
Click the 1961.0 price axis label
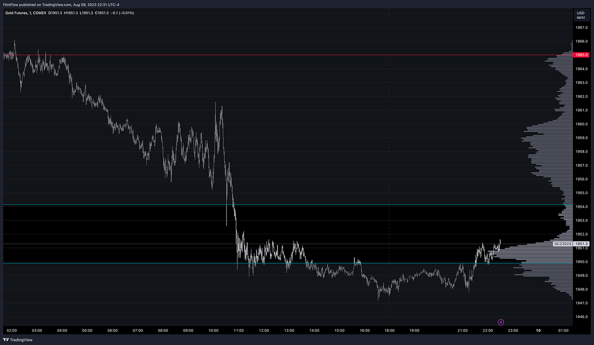pyautogui.click(x=581, y=110)
